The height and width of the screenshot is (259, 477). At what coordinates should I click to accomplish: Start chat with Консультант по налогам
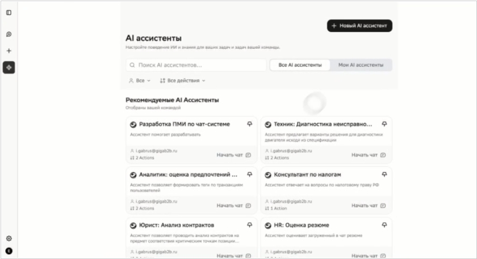pyautogui.click(x=369, y=206)
